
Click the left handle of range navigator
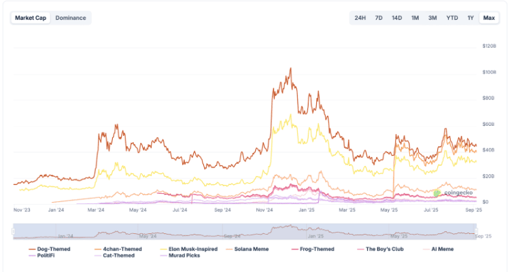pos(14,232)
